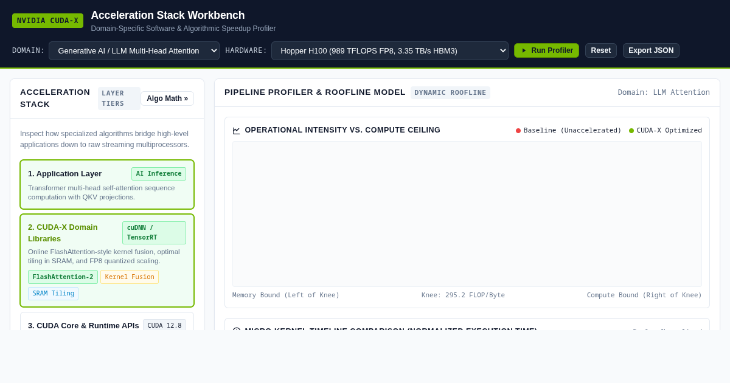The image size is (730, 383).
Task: Click the Domain: LLM Attention label
Action: tap(664, 92)
